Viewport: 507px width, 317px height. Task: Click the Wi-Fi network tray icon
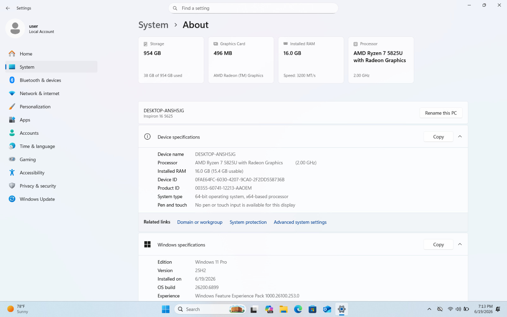click(x=450, y=309)
